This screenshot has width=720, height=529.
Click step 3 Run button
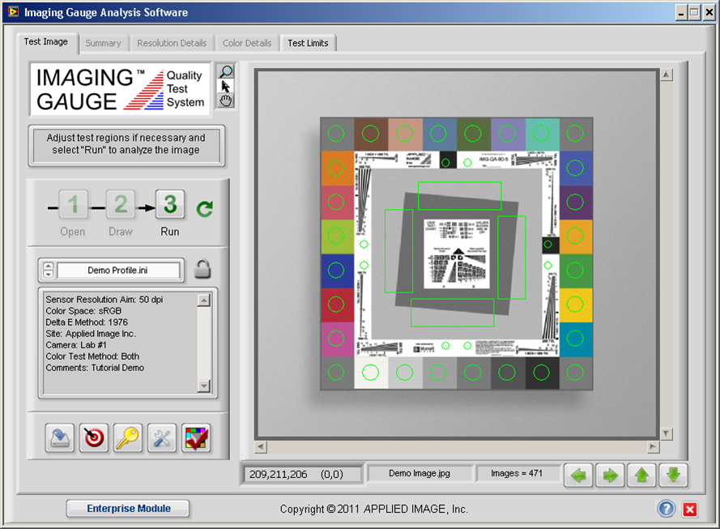pos(170,204)
